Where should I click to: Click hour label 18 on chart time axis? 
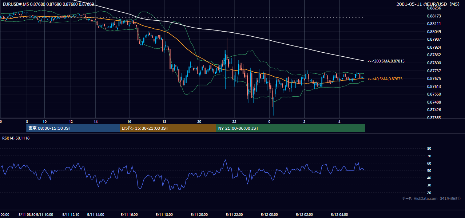click(x=164, y=121)
